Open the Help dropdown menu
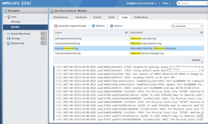The height and width of the screenshot is (124, 208). [x=166, y=3]
